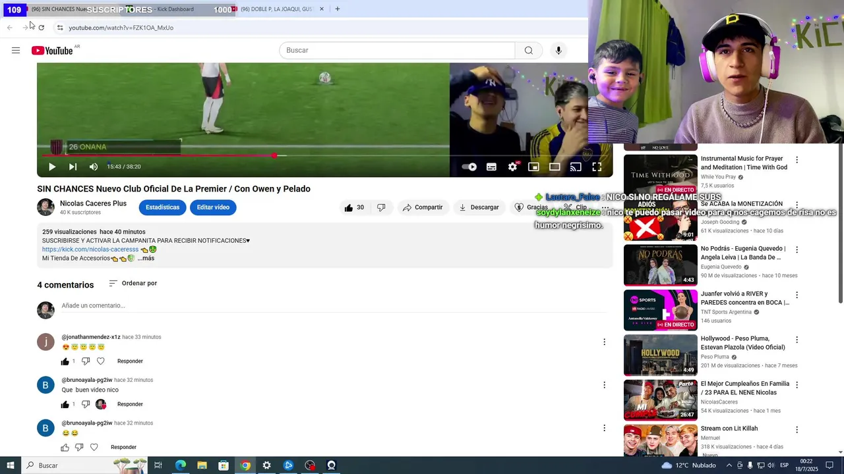Open the Windows Start menu
Image resolution: width=844 pixels, height=474 pixels.
(x=11, y=465)
